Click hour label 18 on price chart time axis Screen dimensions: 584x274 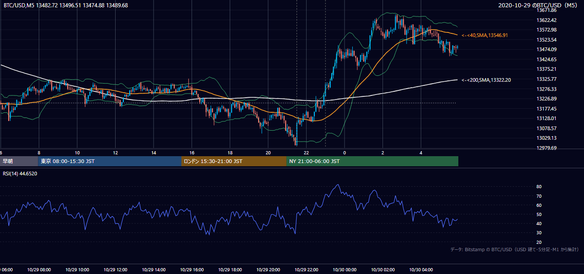pos(230,153)
